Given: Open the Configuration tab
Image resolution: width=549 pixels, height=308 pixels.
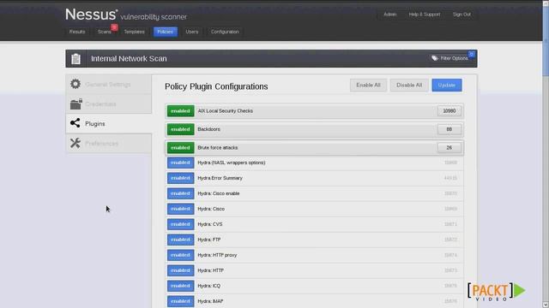Looking at the screenshot, I should [225, 32].
